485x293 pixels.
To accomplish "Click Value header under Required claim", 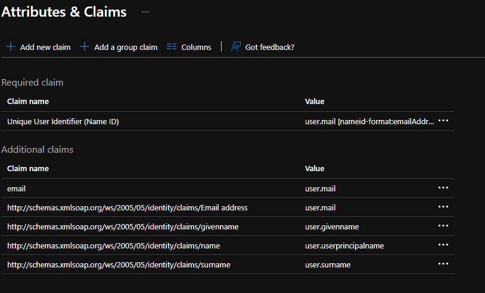I will pyautogui.click(x=315, y=102).
